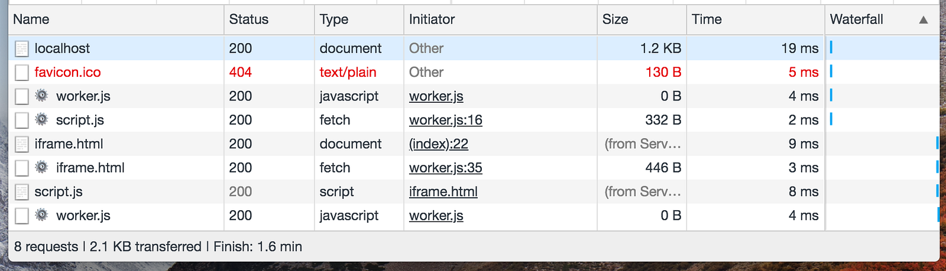946x271 pixels.
Task: Click the gear icon beside last worker.js
Action: click(x=41, y=216)
